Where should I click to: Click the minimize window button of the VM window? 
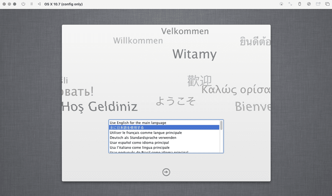[9, 4]
